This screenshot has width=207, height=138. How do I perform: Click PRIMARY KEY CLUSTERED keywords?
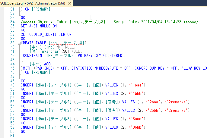pyautogui.click(x=100, y=55)
